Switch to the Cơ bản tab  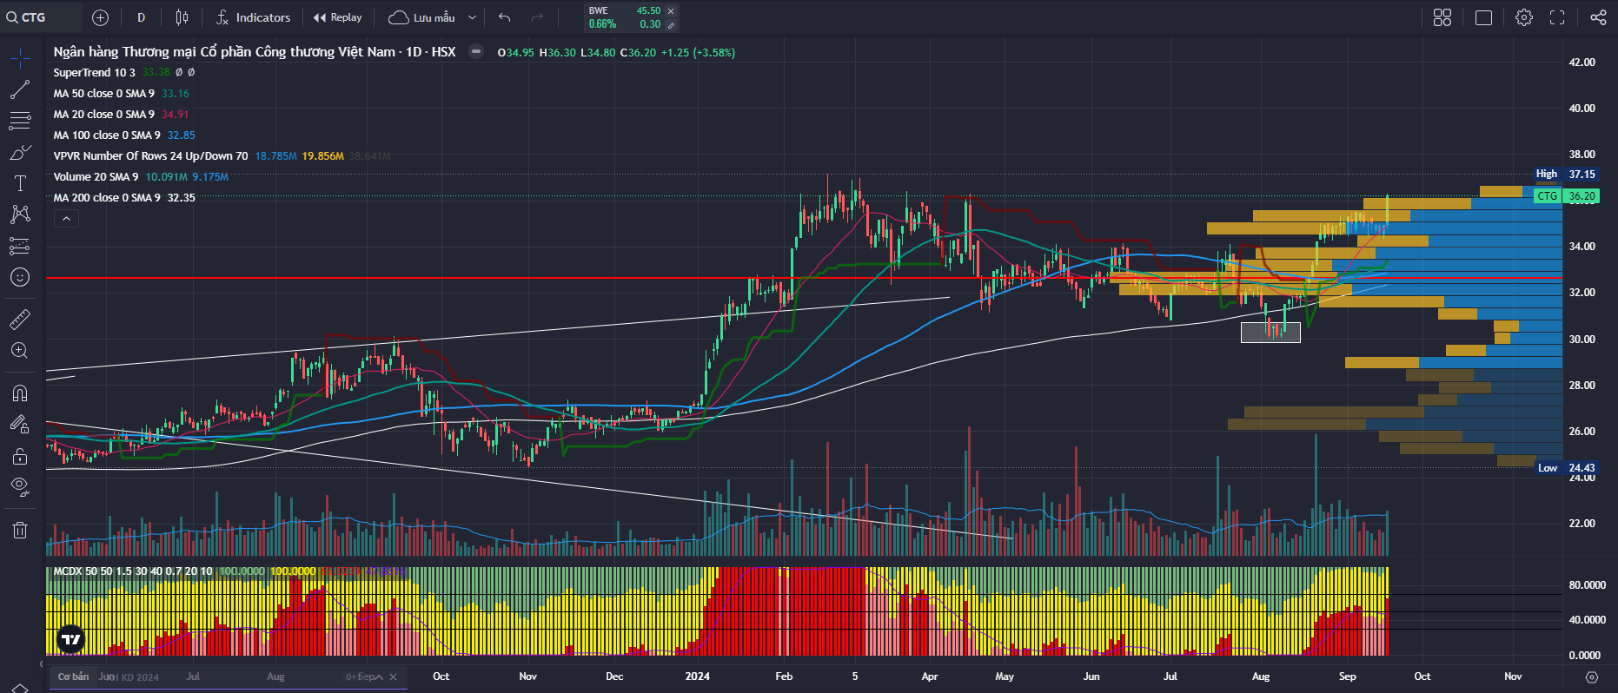tap(73, 676)
